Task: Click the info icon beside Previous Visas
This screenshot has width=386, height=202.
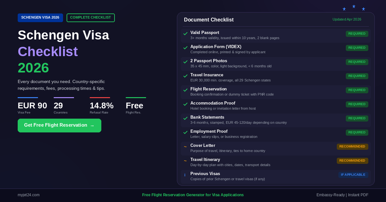Action: (x=185, y=175)
